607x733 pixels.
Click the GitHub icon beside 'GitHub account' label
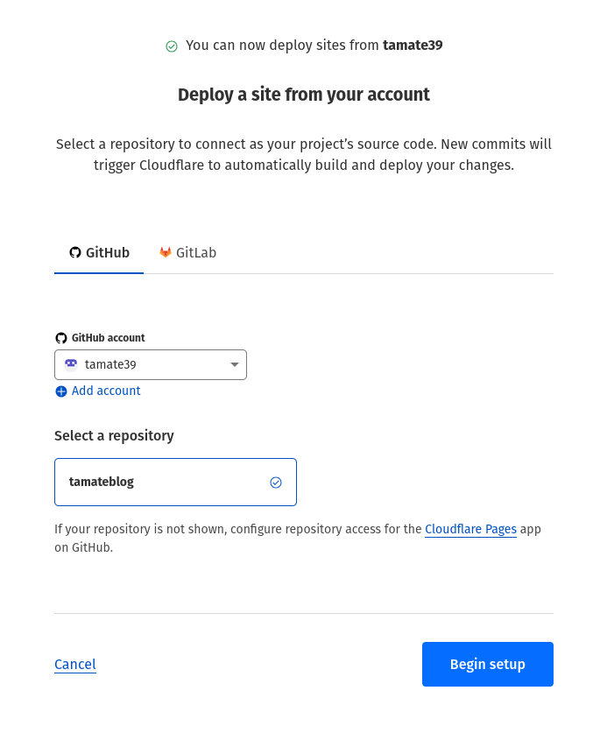click(61, 338)
